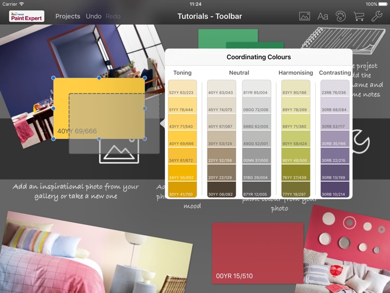
Task: Select Harmonising swatch 83YY 80/186
Action: 296,88
